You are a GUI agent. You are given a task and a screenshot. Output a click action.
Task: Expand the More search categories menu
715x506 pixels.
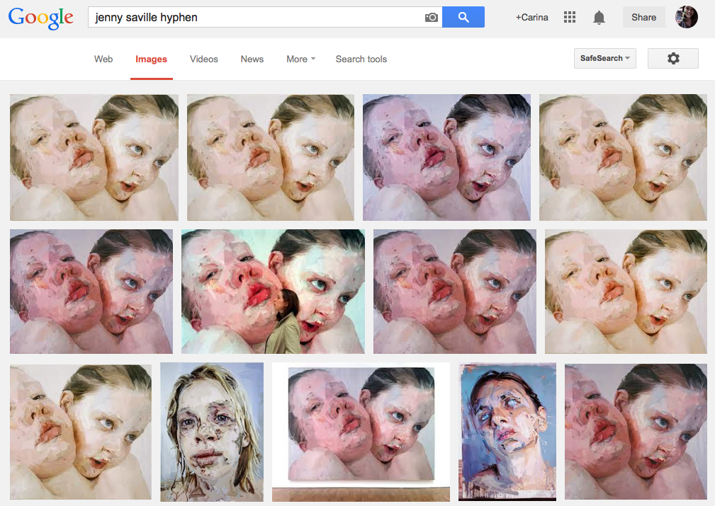[x=300, y=59]
